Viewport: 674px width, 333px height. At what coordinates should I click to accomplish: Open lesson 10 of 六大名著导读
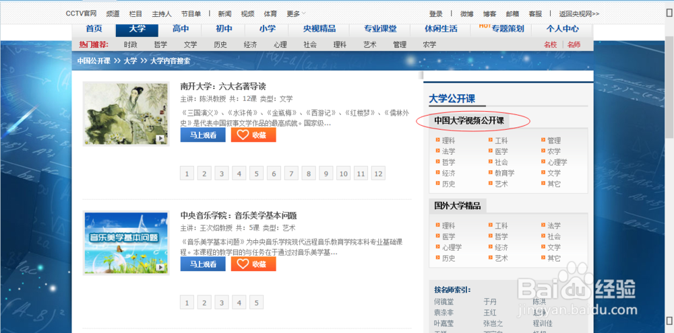[343, 174]
